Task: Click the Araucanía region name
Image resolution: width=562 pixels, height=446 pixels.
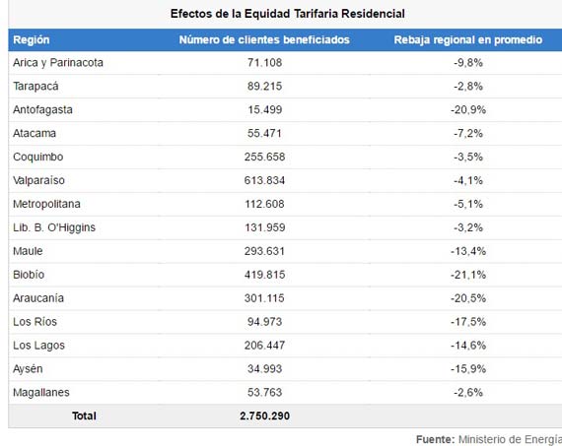Action: point(38,298)
